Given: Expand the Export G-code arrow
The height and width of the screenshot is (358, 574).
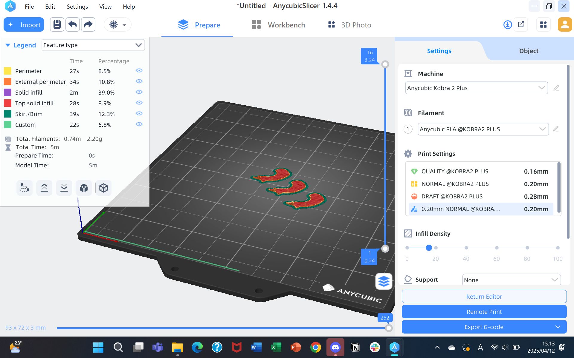Looking at the screenshot, I should tap(558, 327).
